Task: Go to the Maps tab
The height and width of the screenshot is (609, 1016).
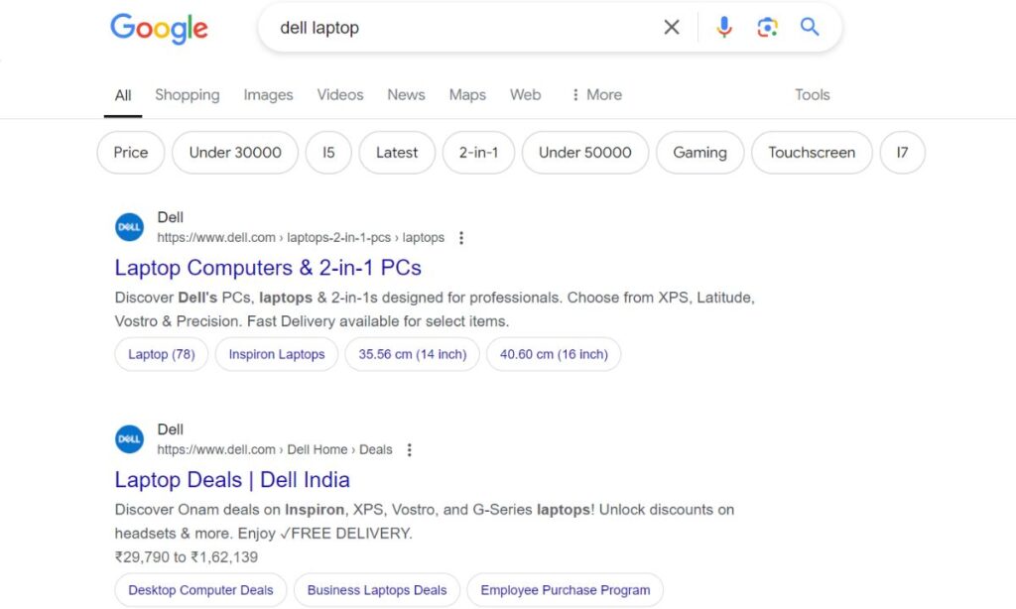Action: (467, 95)
